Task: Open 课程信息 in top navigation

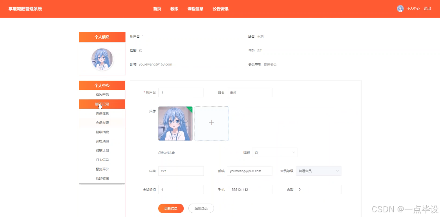Action: click(195, 9)
